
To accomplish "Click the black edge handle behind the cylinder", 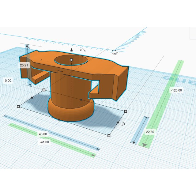I will tap(81, 100).
